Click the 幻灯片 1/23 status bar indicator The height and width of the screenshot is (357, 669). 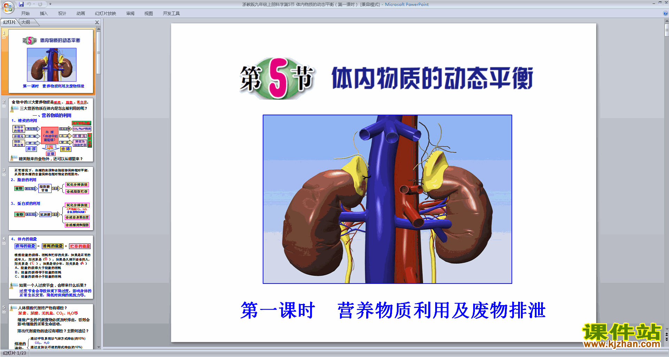[15, 353]
